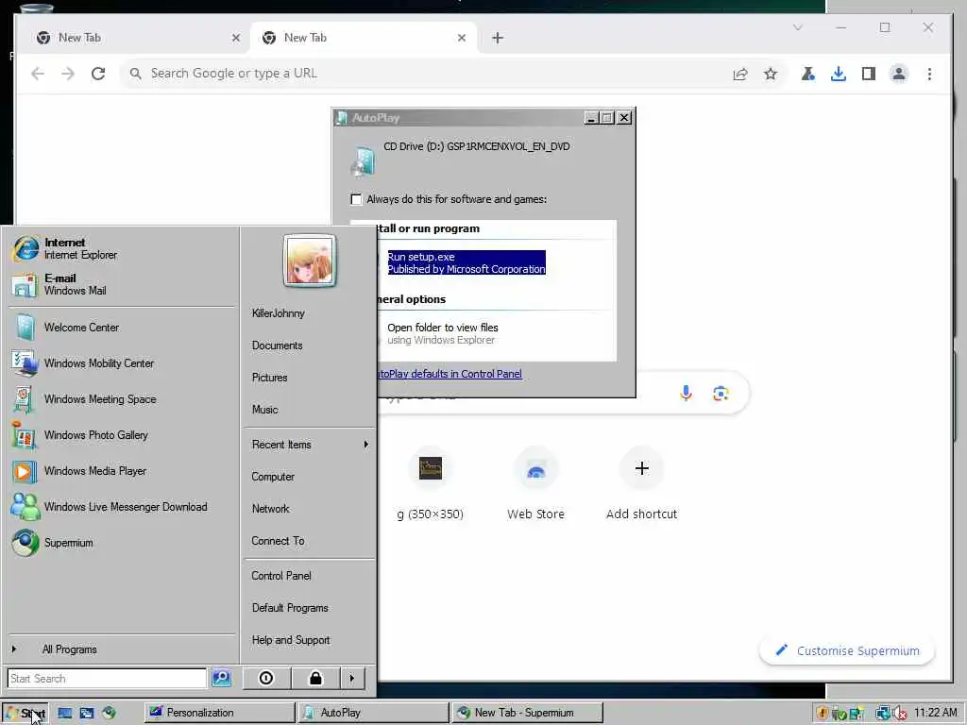This screenshot has height=725, width=967.
Task: Open Music from Start menu
Action: (x=310, y=410)
